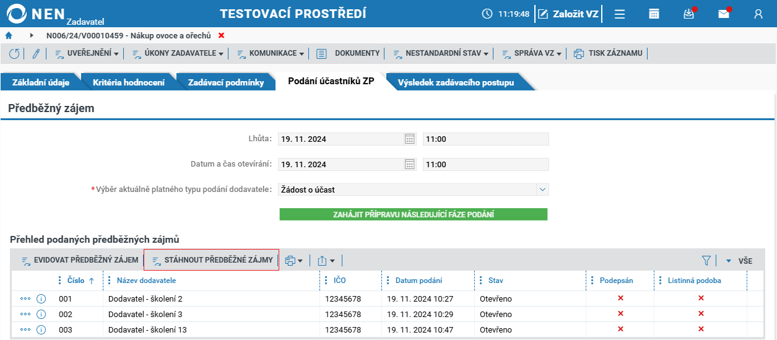
Task: Click ZAHÁJIT PŘÍPRAVU NÁSLEDUJÍCÍ FÁZE PODÁNÍ button
Action: click(414, 214)
